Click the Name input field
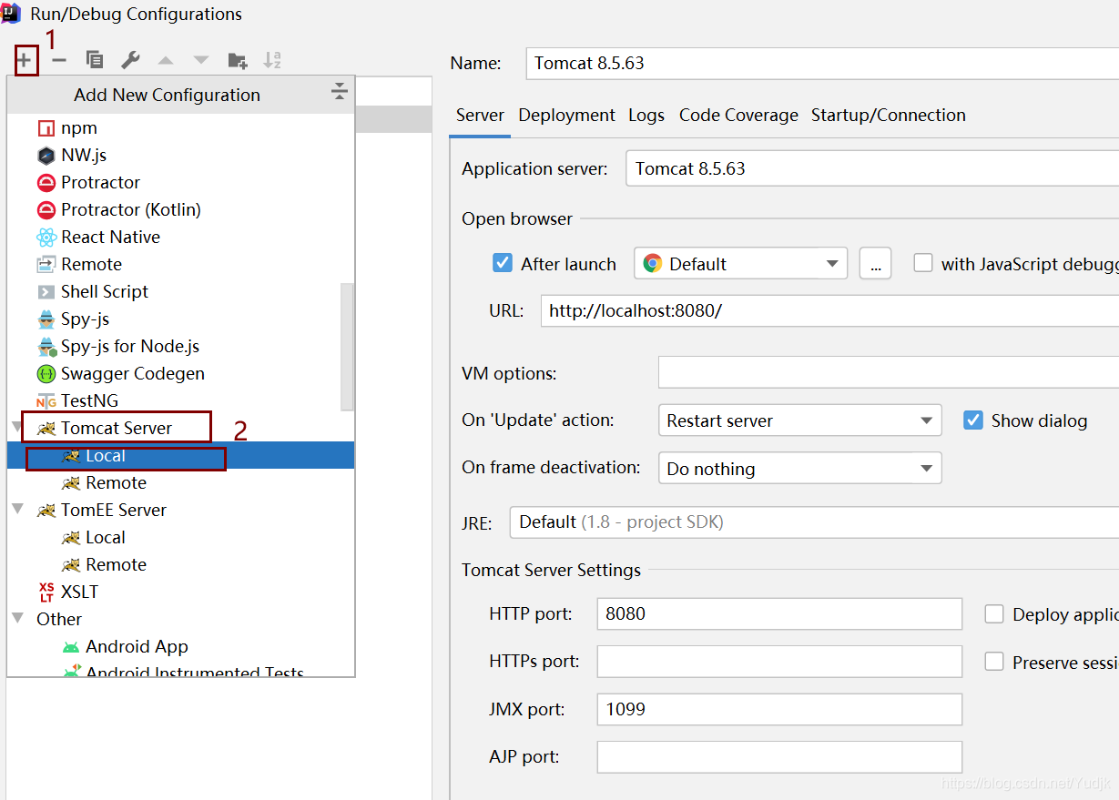This screenshot has height=800, width=1119. click(822, 64)
